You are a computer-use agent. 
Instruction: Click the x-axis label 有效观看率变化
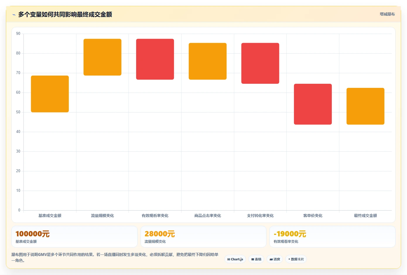click(155, 216)
